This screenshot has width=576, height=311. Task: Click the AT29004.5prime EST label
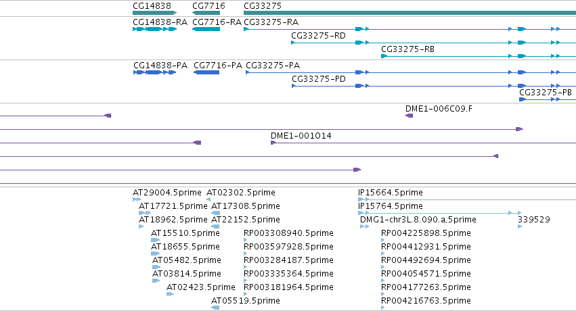click(x=167, y=193)
